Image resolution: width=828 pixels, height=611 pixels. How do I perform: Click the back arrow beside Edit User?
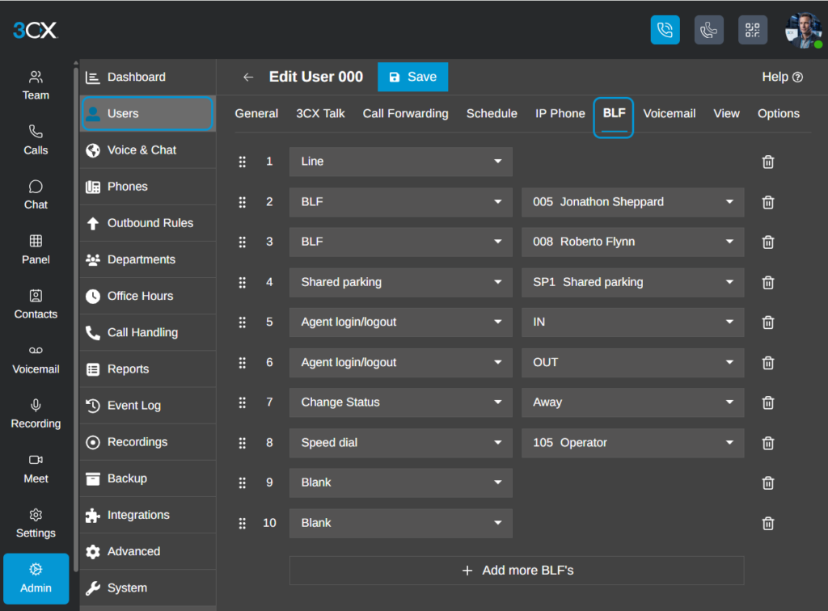click(x=248, y=77)
